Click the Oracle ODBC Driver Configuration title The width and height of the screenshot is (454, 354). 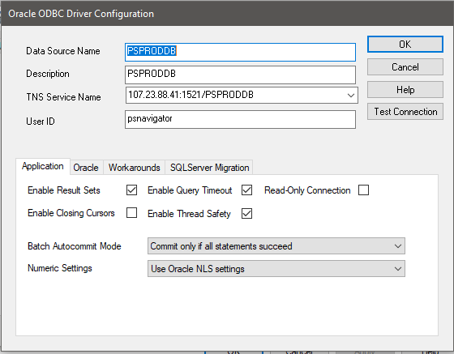pos(81,14)
